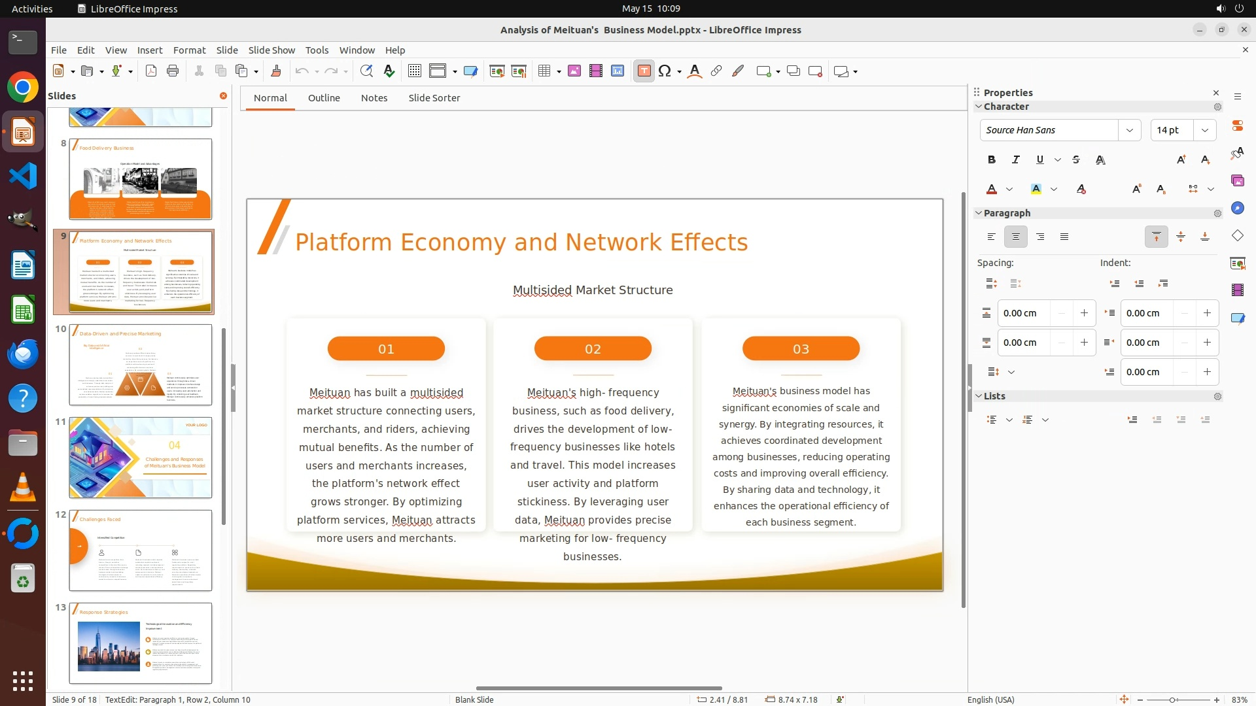This screenshot has height=706, width=1256.
Task: Increase Above Paragraph Spacing with plus
Action: (1084, 313)
